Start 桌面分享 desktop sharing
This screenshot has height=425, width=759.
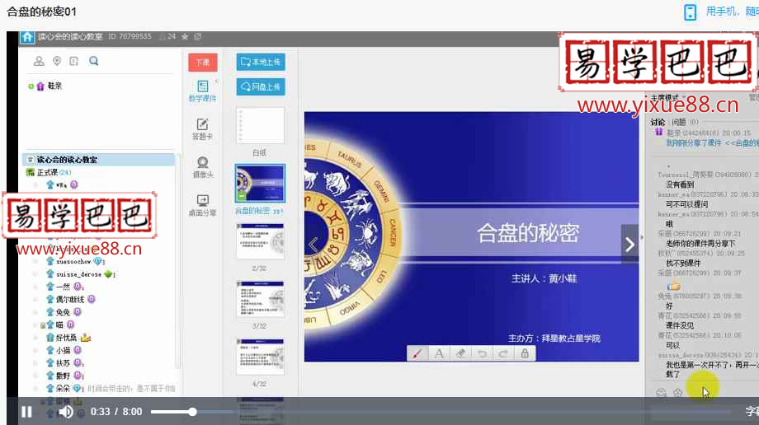point(202,204)
